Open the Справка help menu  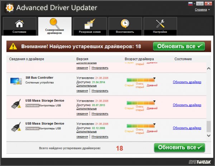pyautogui.click(x=202, y=10)
